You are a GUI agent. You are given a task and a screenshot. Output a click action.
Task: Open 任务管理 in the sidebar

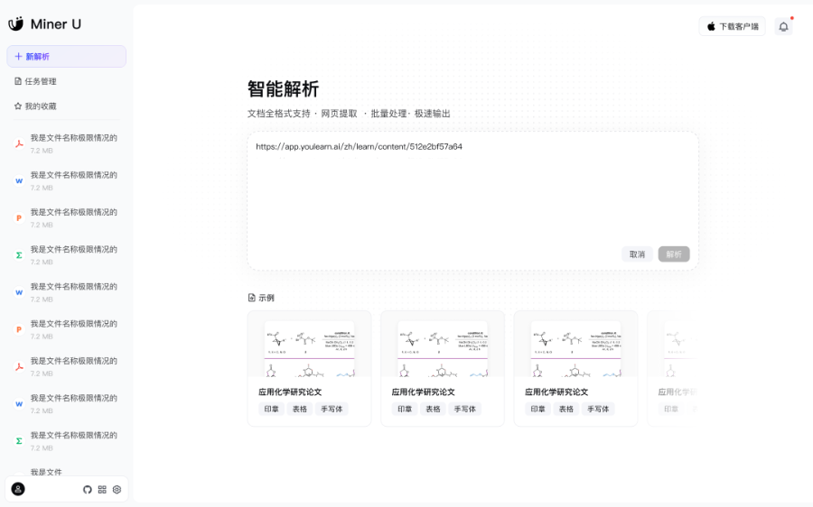66,81
